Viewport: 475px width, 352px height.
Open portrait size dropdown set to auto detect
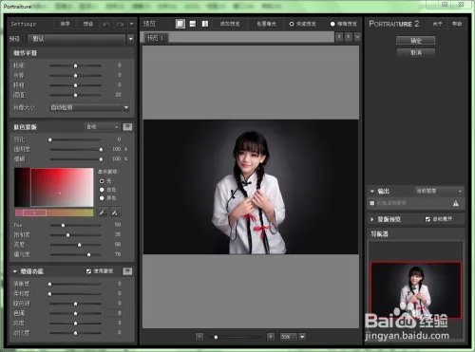(90, 107)
